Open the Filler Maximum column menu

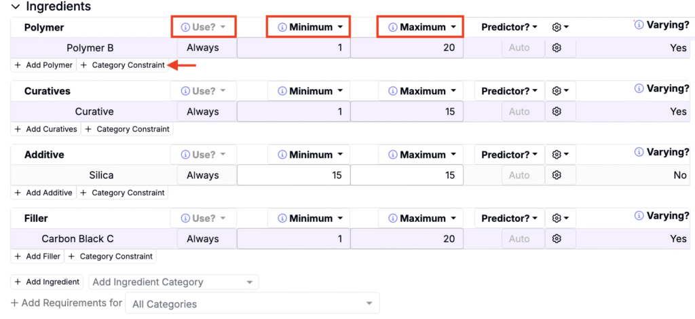pyautogui.click(x=421, y=219)
